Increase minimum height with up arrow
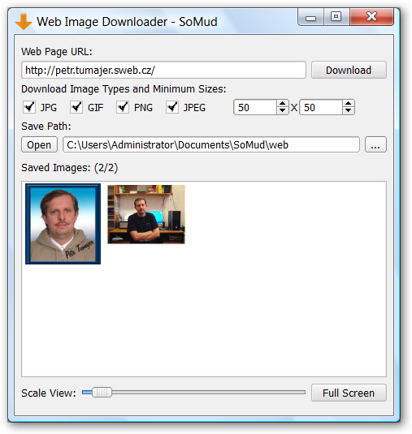This screenshot has width=412, height=434. [x=349, y=104]
